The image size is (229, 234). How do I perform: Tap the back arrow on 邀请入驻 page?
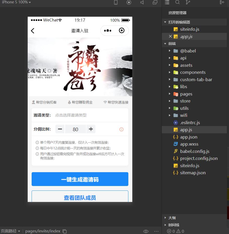pyautogui.click(x=32, y=31)
